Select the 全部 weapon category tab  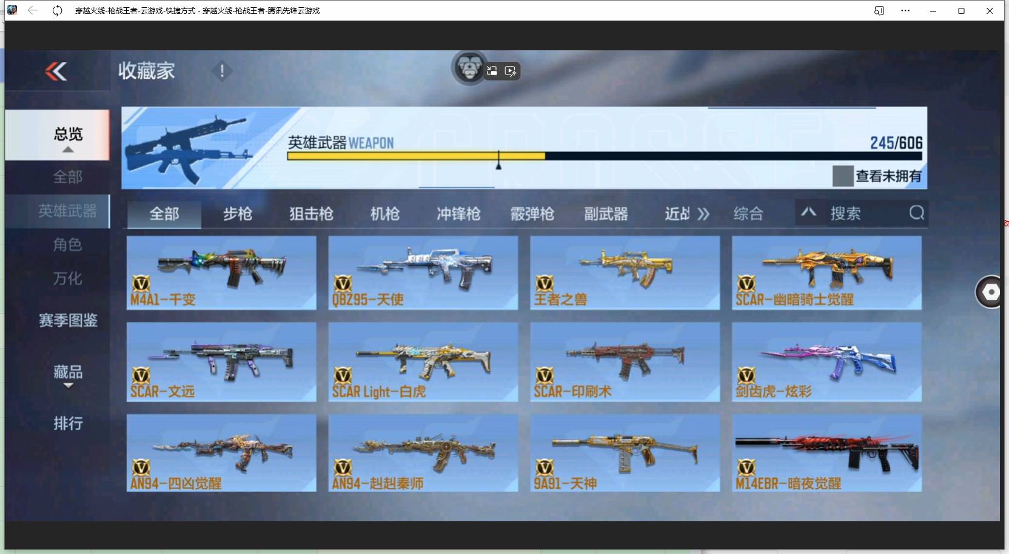click(x=164, y=214)
